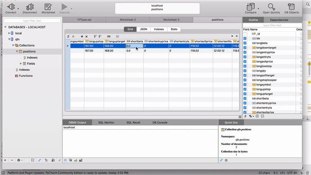Click the tree-structure icon below the database tree
Image resolution: width=311 pixels, height=175 pixels.
click(x=46, y=160)
